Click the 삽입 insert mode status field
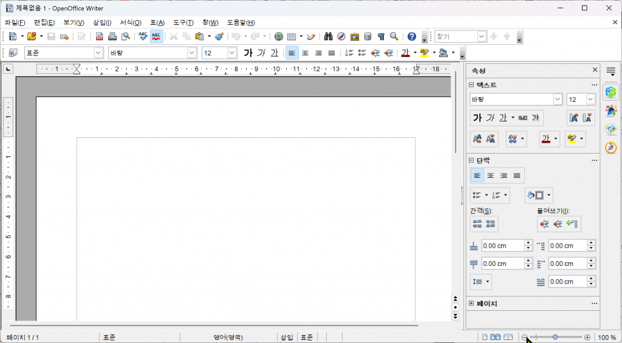This screenshot has height=343, width=622. [287, 338]
